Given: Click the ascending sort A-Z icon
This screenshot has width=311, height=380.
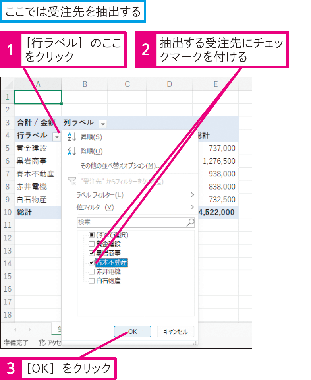Looking at the screenshot, I should click(72, 137).
